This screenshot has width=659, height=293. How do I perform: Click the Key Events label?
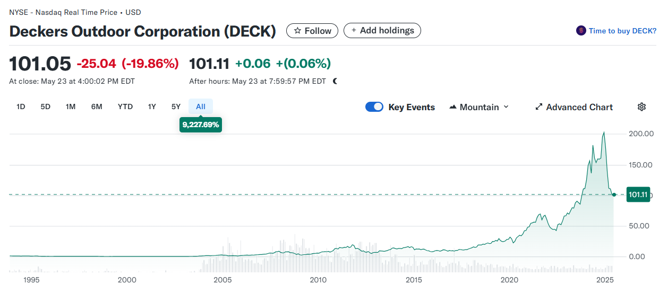[x=412, y=107]
